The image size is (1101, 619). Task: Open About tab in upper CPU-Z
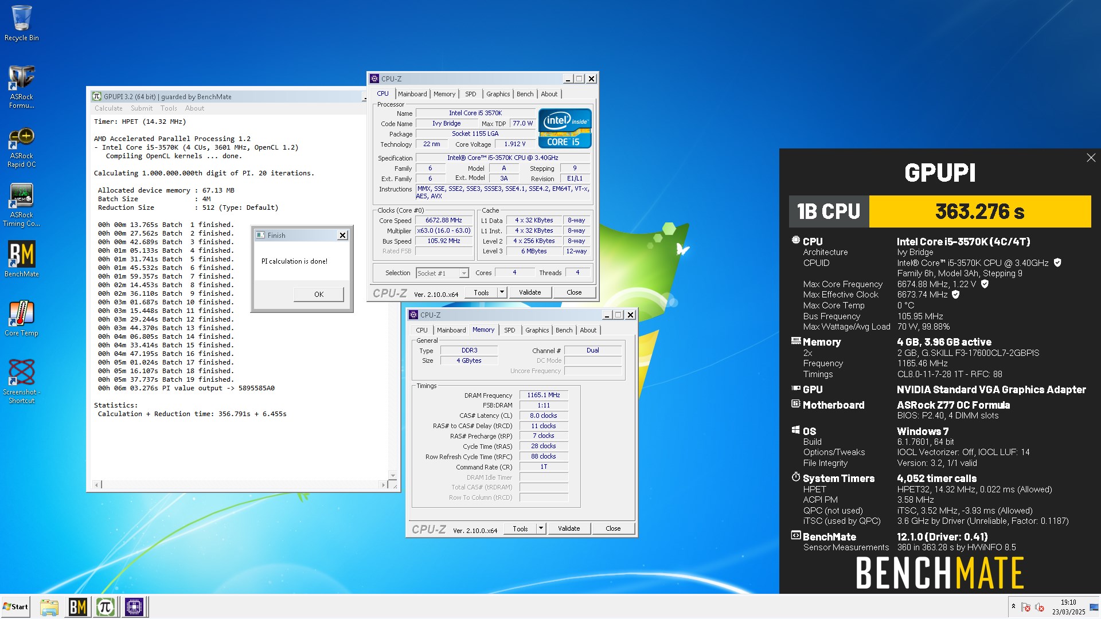[x=549, y=94]
